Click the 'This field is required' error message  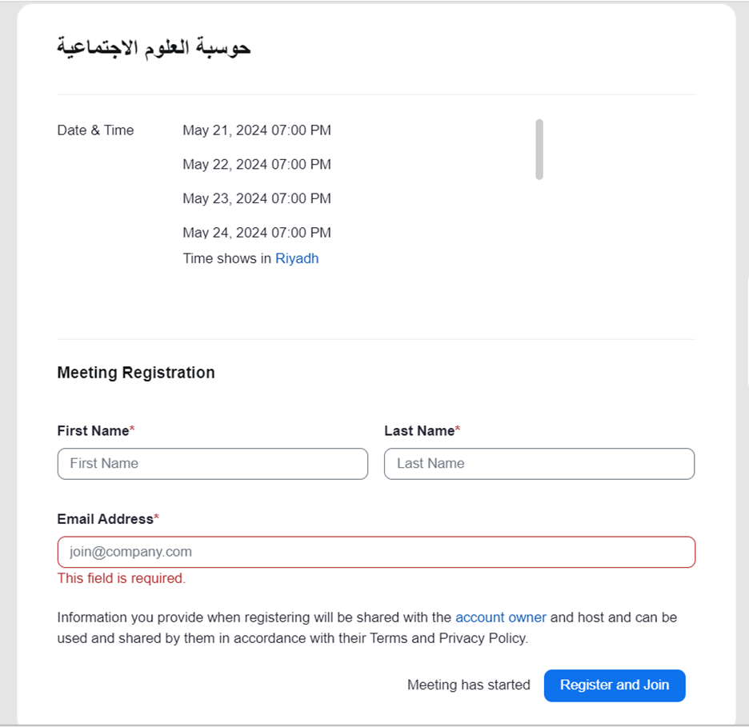click(x=122, y=578)
